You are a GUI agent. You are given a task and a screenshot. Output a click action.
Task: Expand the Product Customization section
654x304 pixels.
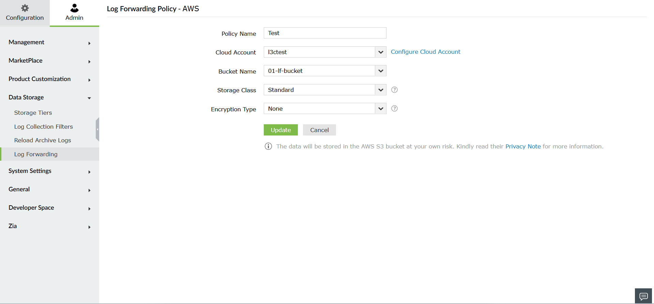point(49,79)
